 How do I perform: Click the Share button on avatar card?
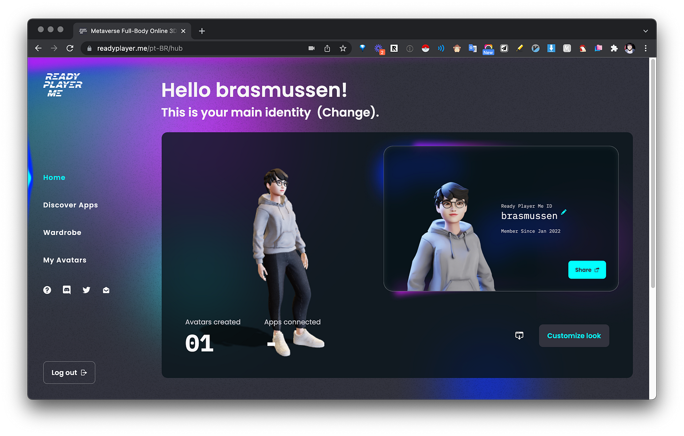[x=587, y=270]
